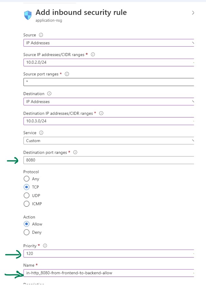Open the Source info tooltip icon
Screen dimensions: 206x285
coord(41,35)
